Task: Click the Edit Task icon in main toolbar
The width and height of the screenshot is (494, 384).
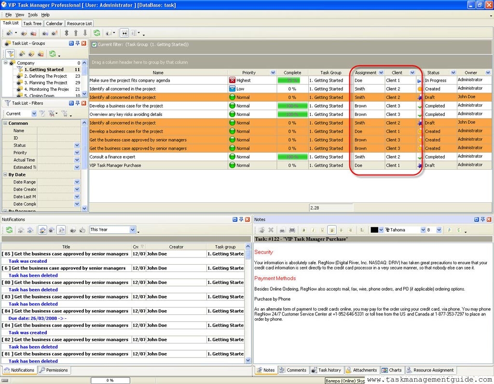Action: (x=24, y=33)
